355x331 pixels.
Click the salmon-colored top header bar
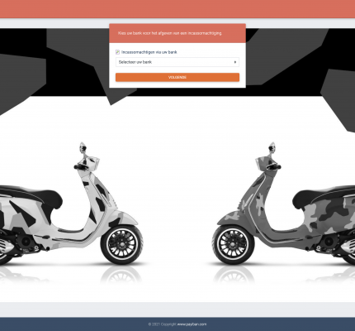177,9
